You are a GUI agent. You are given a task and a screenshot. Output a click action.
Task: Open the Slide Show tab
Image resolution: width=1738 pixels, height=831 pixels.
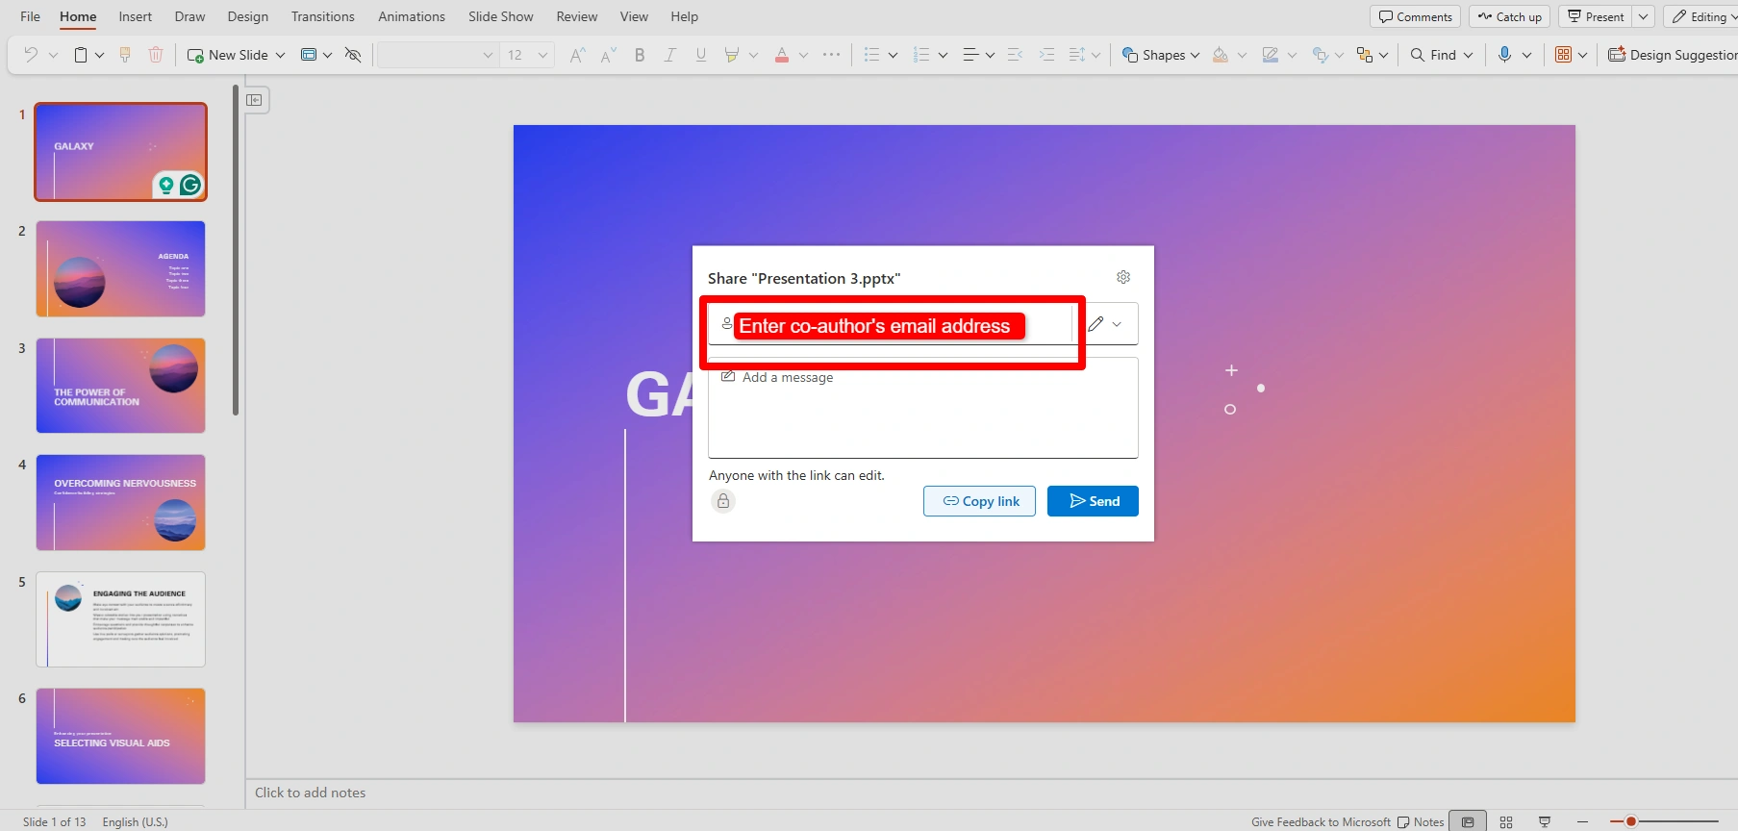[x=501, y=16]
